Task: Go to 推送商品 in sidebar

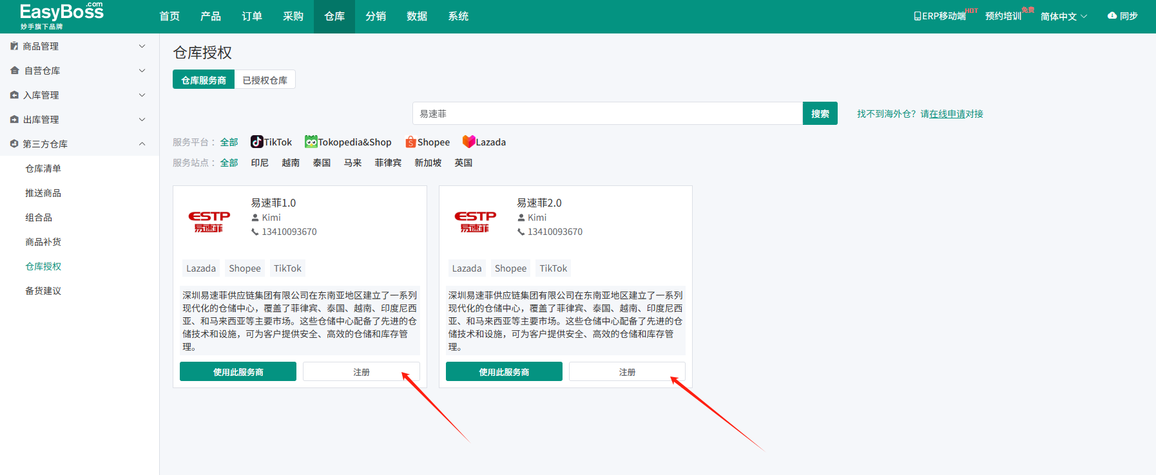Action: (43, 193)
